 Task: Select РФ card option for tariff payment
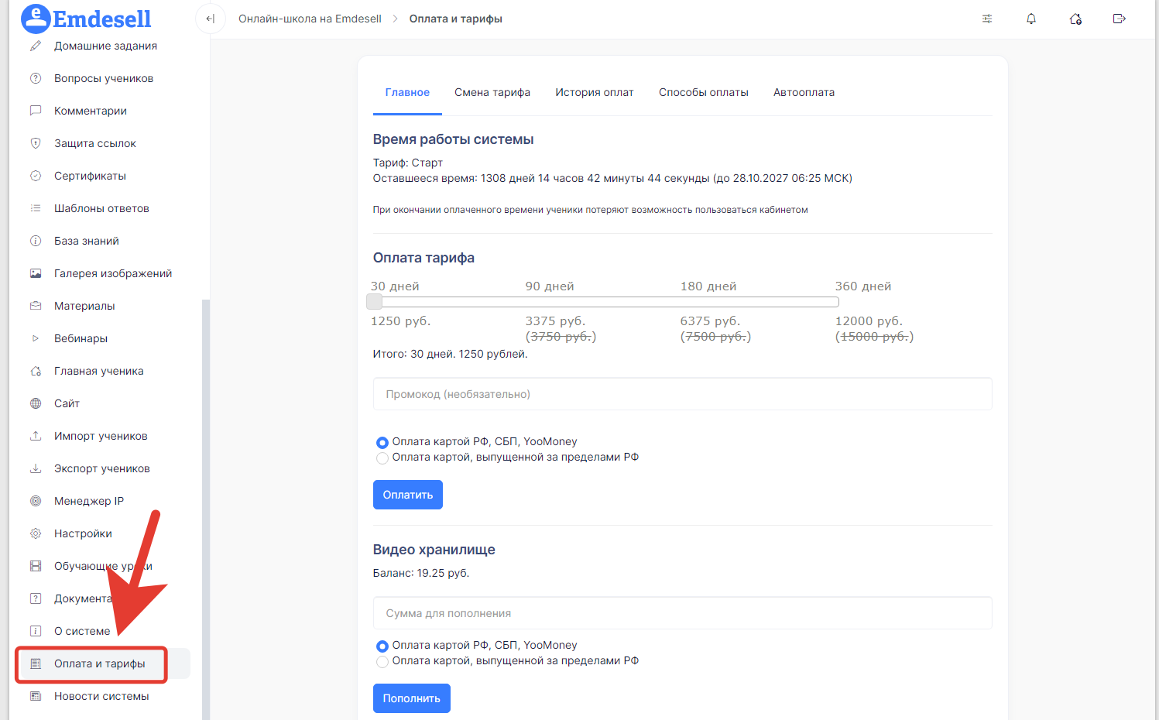coord(382,443)
